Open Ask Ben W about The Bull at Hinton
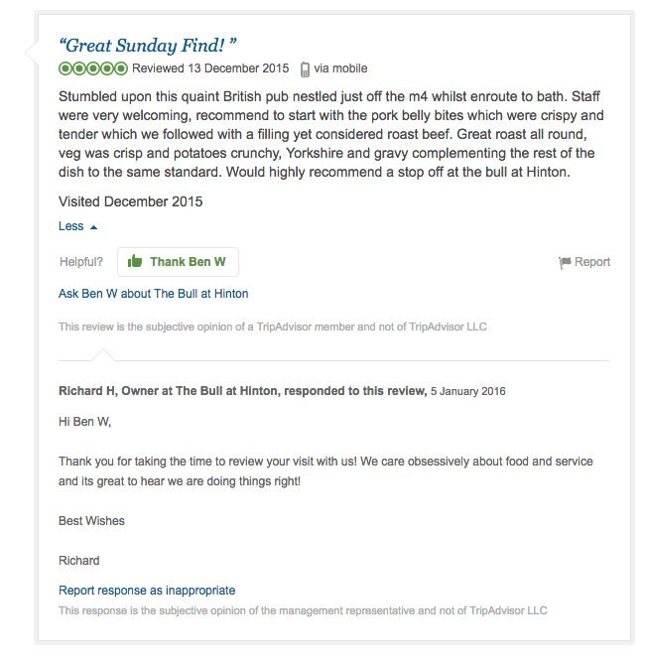This screenshot has width=645, height=665. click(153, 294)
